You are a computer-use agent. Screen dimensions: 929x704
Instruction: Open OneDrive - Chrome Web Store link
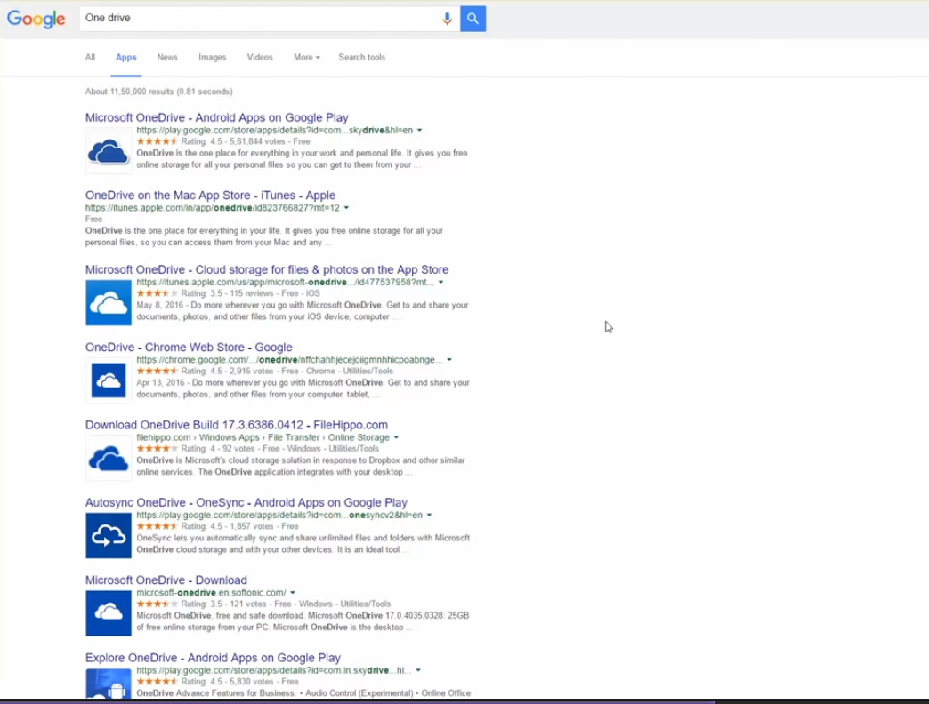tap(189, 348)
